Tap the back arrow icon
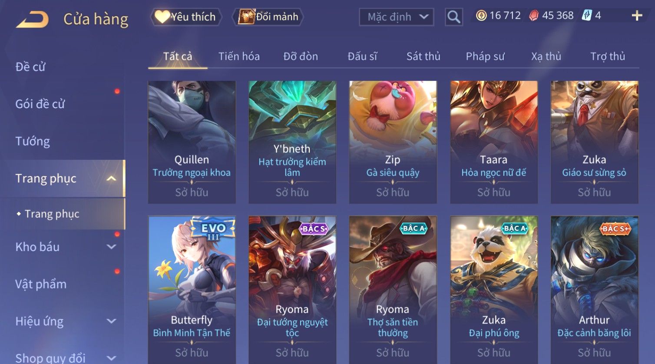Viewport: 655px width, 364px height. click(x=32, y=19)
